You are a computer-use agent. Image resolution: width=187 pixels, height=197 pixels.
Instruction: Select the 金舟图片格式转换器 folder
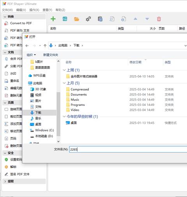pyautogui.click(x=84, y=76)
